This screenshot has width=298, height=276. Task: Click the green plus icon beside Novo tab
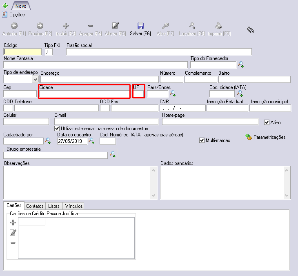click(5, 6)
